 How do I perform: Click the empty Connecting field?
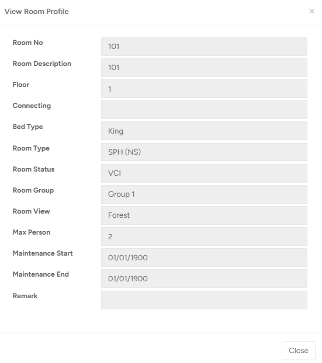[204, 110]
